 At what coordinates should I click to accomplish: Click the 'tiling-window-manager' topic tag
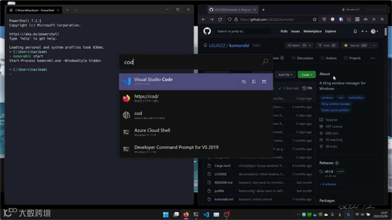point(336,104)
